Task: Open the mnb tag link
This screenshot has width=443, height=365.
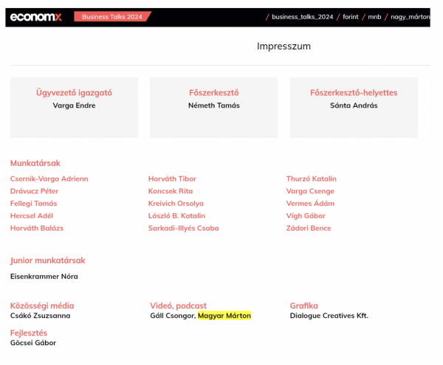Action: point(374,17)
